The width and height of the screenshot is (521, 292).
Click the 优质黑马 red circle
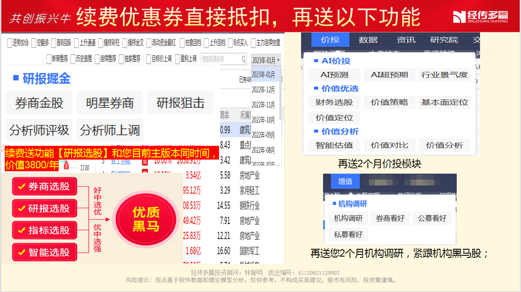[146, 219]
